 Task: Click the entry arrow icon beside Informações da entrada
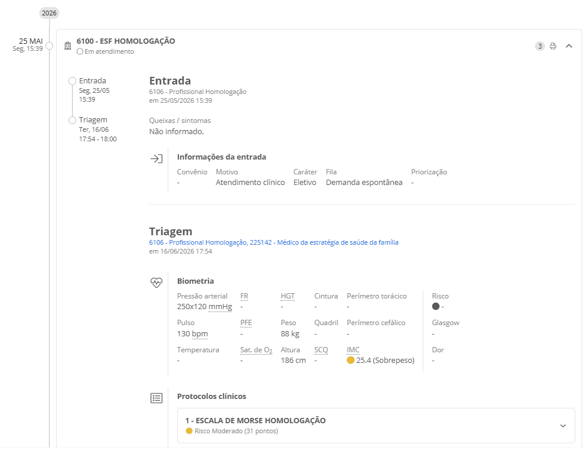pyautogui.click(x=156, y=159)
